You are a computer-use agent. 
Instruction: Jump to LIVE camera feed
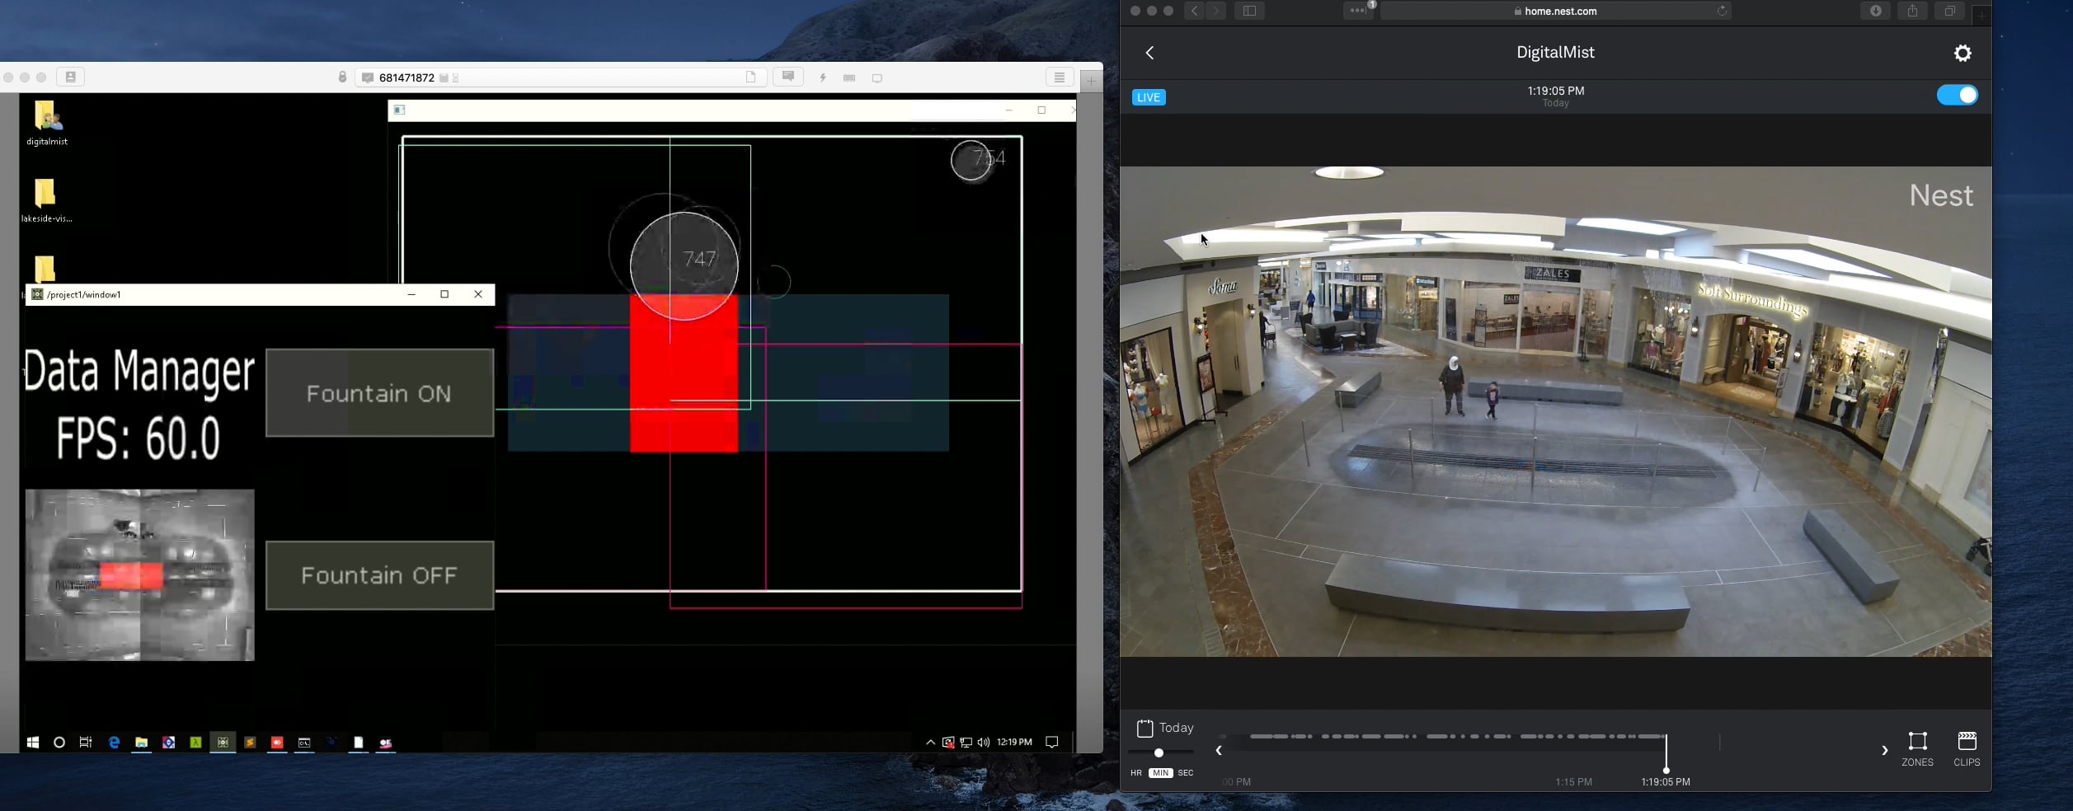click(x=1149, y=97)
